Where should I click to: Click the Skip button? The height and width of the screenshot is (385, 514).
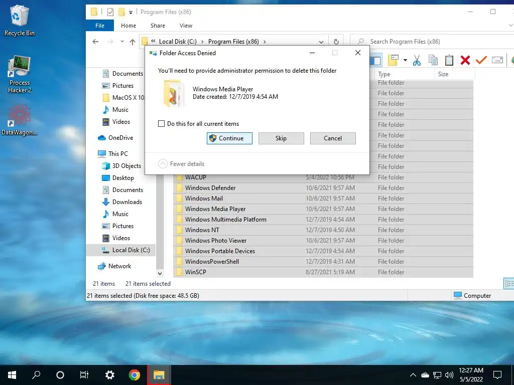coord(281,138)
